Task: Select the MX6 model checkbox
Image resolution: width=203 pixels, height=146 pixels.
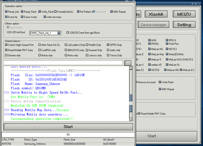Action: click(x=149, y=40)
